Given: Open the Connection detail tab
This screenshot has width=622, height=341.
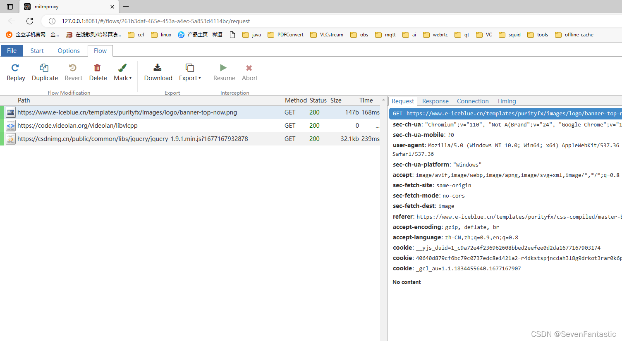Looking at the screenshot, I should click(473, 101).
